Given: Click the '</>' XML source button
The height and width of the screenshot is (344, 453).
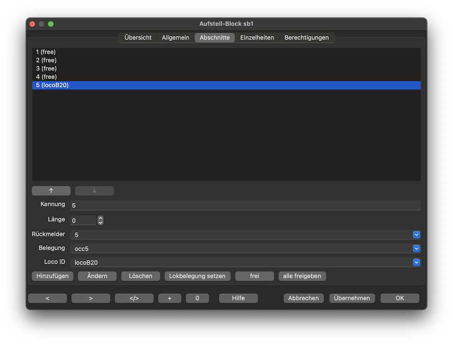Looking at the screenshot, I should (134, 298).
